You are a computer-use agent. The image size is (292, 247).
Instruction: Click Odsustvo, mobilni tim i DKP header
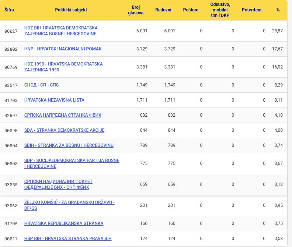coord(220,10)
